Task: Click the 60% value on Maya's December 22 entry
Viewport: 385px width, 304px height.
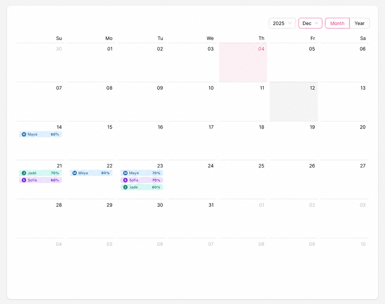Action: [106, 173]
